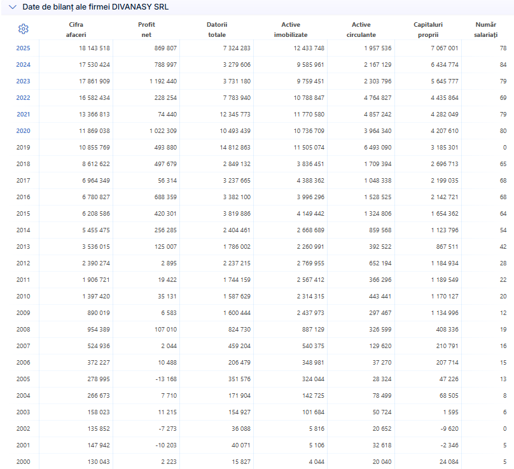Select fixed assets value 4 044

(316, 462)
